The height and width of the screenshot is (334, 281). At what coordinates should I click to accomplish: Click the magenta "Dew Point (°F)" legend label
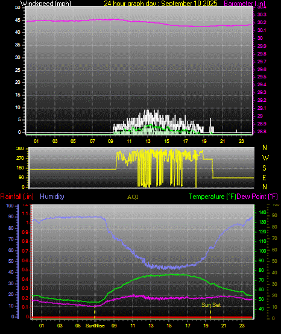(257, 197)
